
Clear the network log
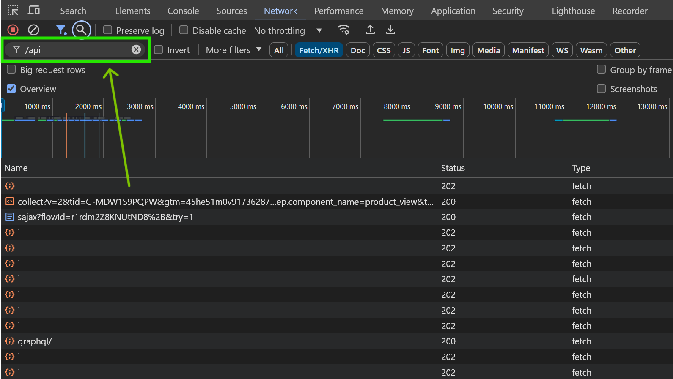tap(33, 30)
